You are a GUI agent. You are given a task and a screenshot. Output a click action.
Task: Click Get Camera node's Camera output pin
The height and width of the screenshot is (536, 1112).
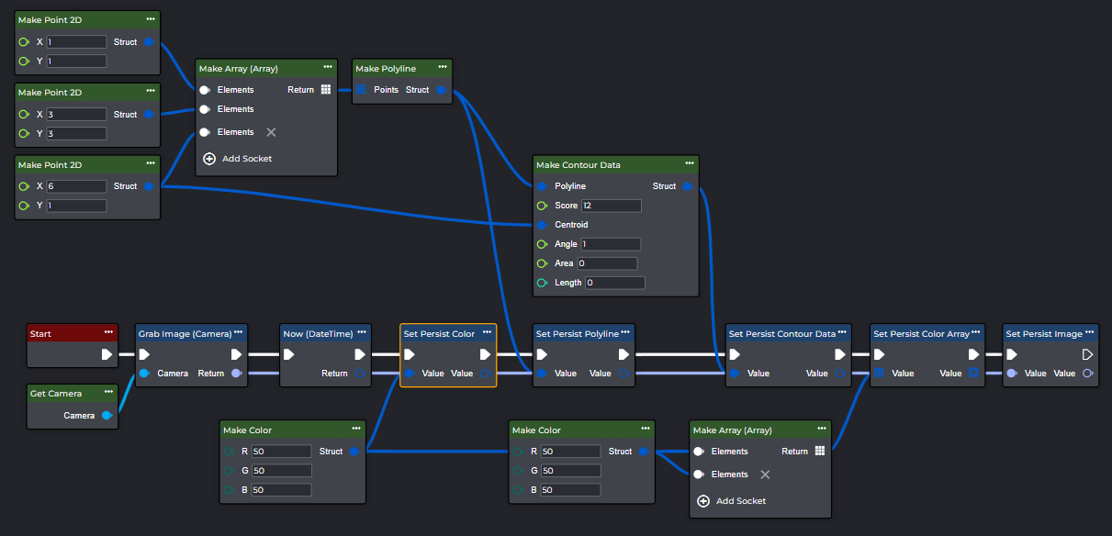(107, 416)
